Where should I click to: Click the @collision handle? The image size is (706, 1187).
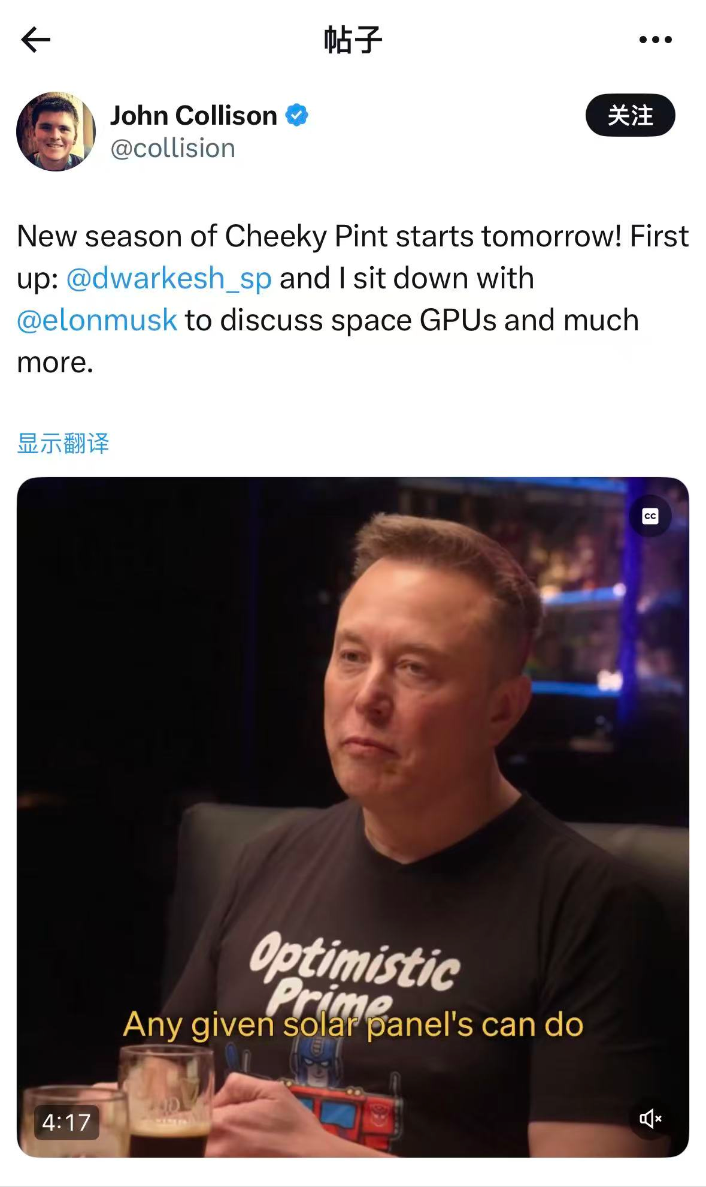pos(172,148)
